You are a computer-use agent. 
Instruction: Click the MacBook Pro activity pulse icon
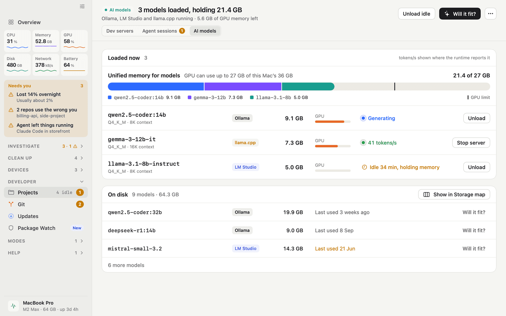pos(13,306)
